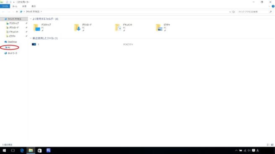The height and width of the screenshot is (154, 275).
Task: Select the ドキュメント folder icon in frequent folders
Action: tap(118, 28)
